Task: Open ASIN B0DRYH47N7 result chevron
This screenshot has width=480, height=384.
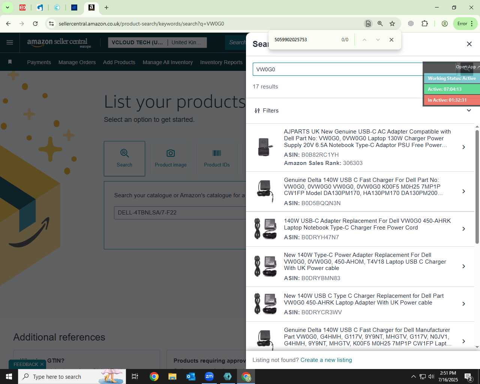Action: pyautogui.click(x=464, y=229)
